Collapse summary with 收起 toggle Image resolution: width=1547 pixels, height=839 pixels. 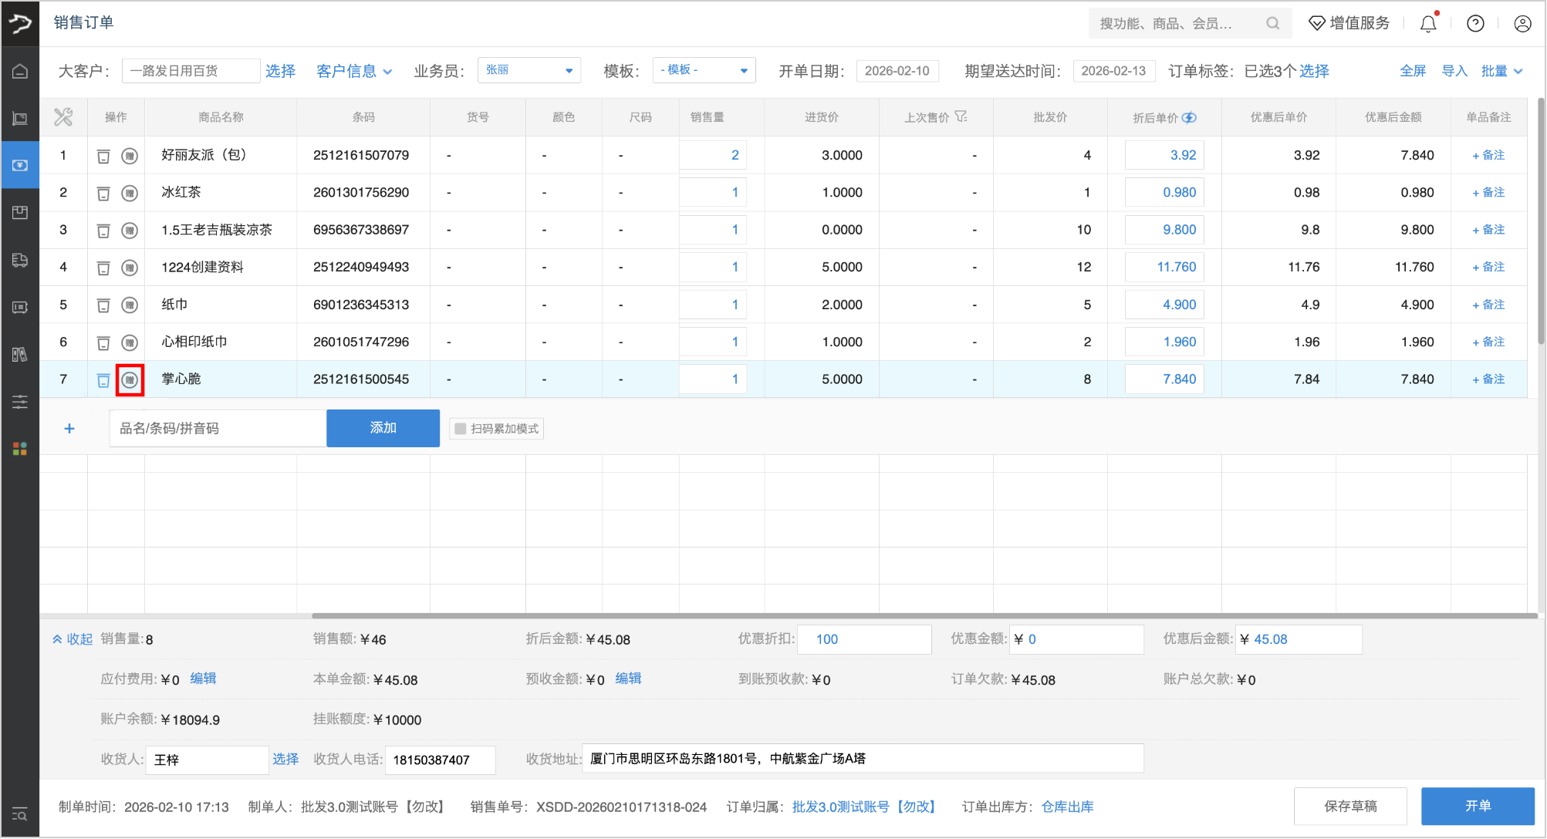coord(73,639)
